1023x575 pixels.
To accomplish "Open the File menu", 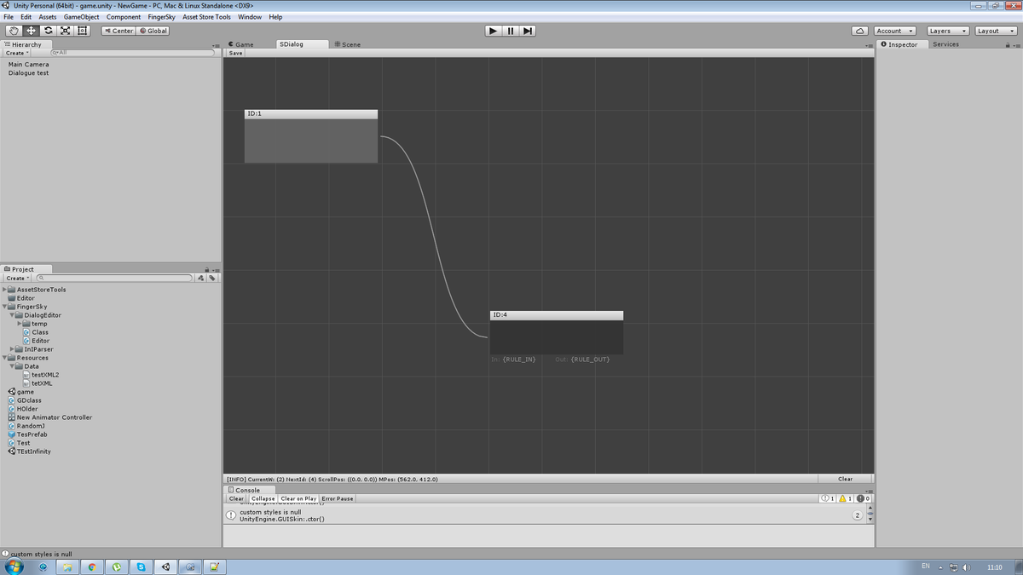I will [x=9, y=17].
